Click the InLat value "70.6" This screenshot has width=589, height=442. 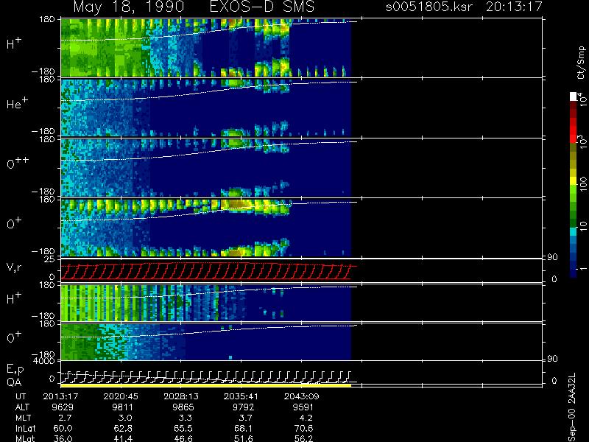(303, 428)
